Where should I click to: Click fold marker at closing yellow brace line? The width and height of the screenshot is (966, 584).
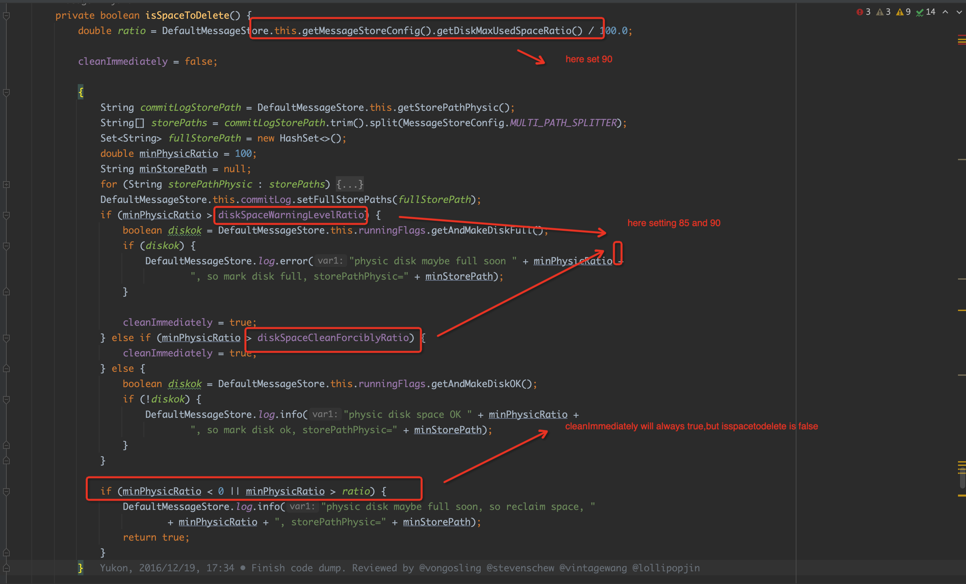pyautogui.click(x=6, y=568)
